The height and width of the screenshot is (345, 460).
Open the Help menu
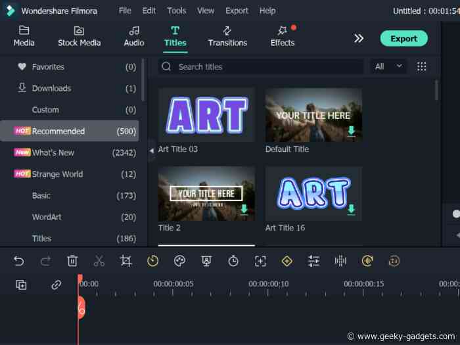tap(267, 11)
